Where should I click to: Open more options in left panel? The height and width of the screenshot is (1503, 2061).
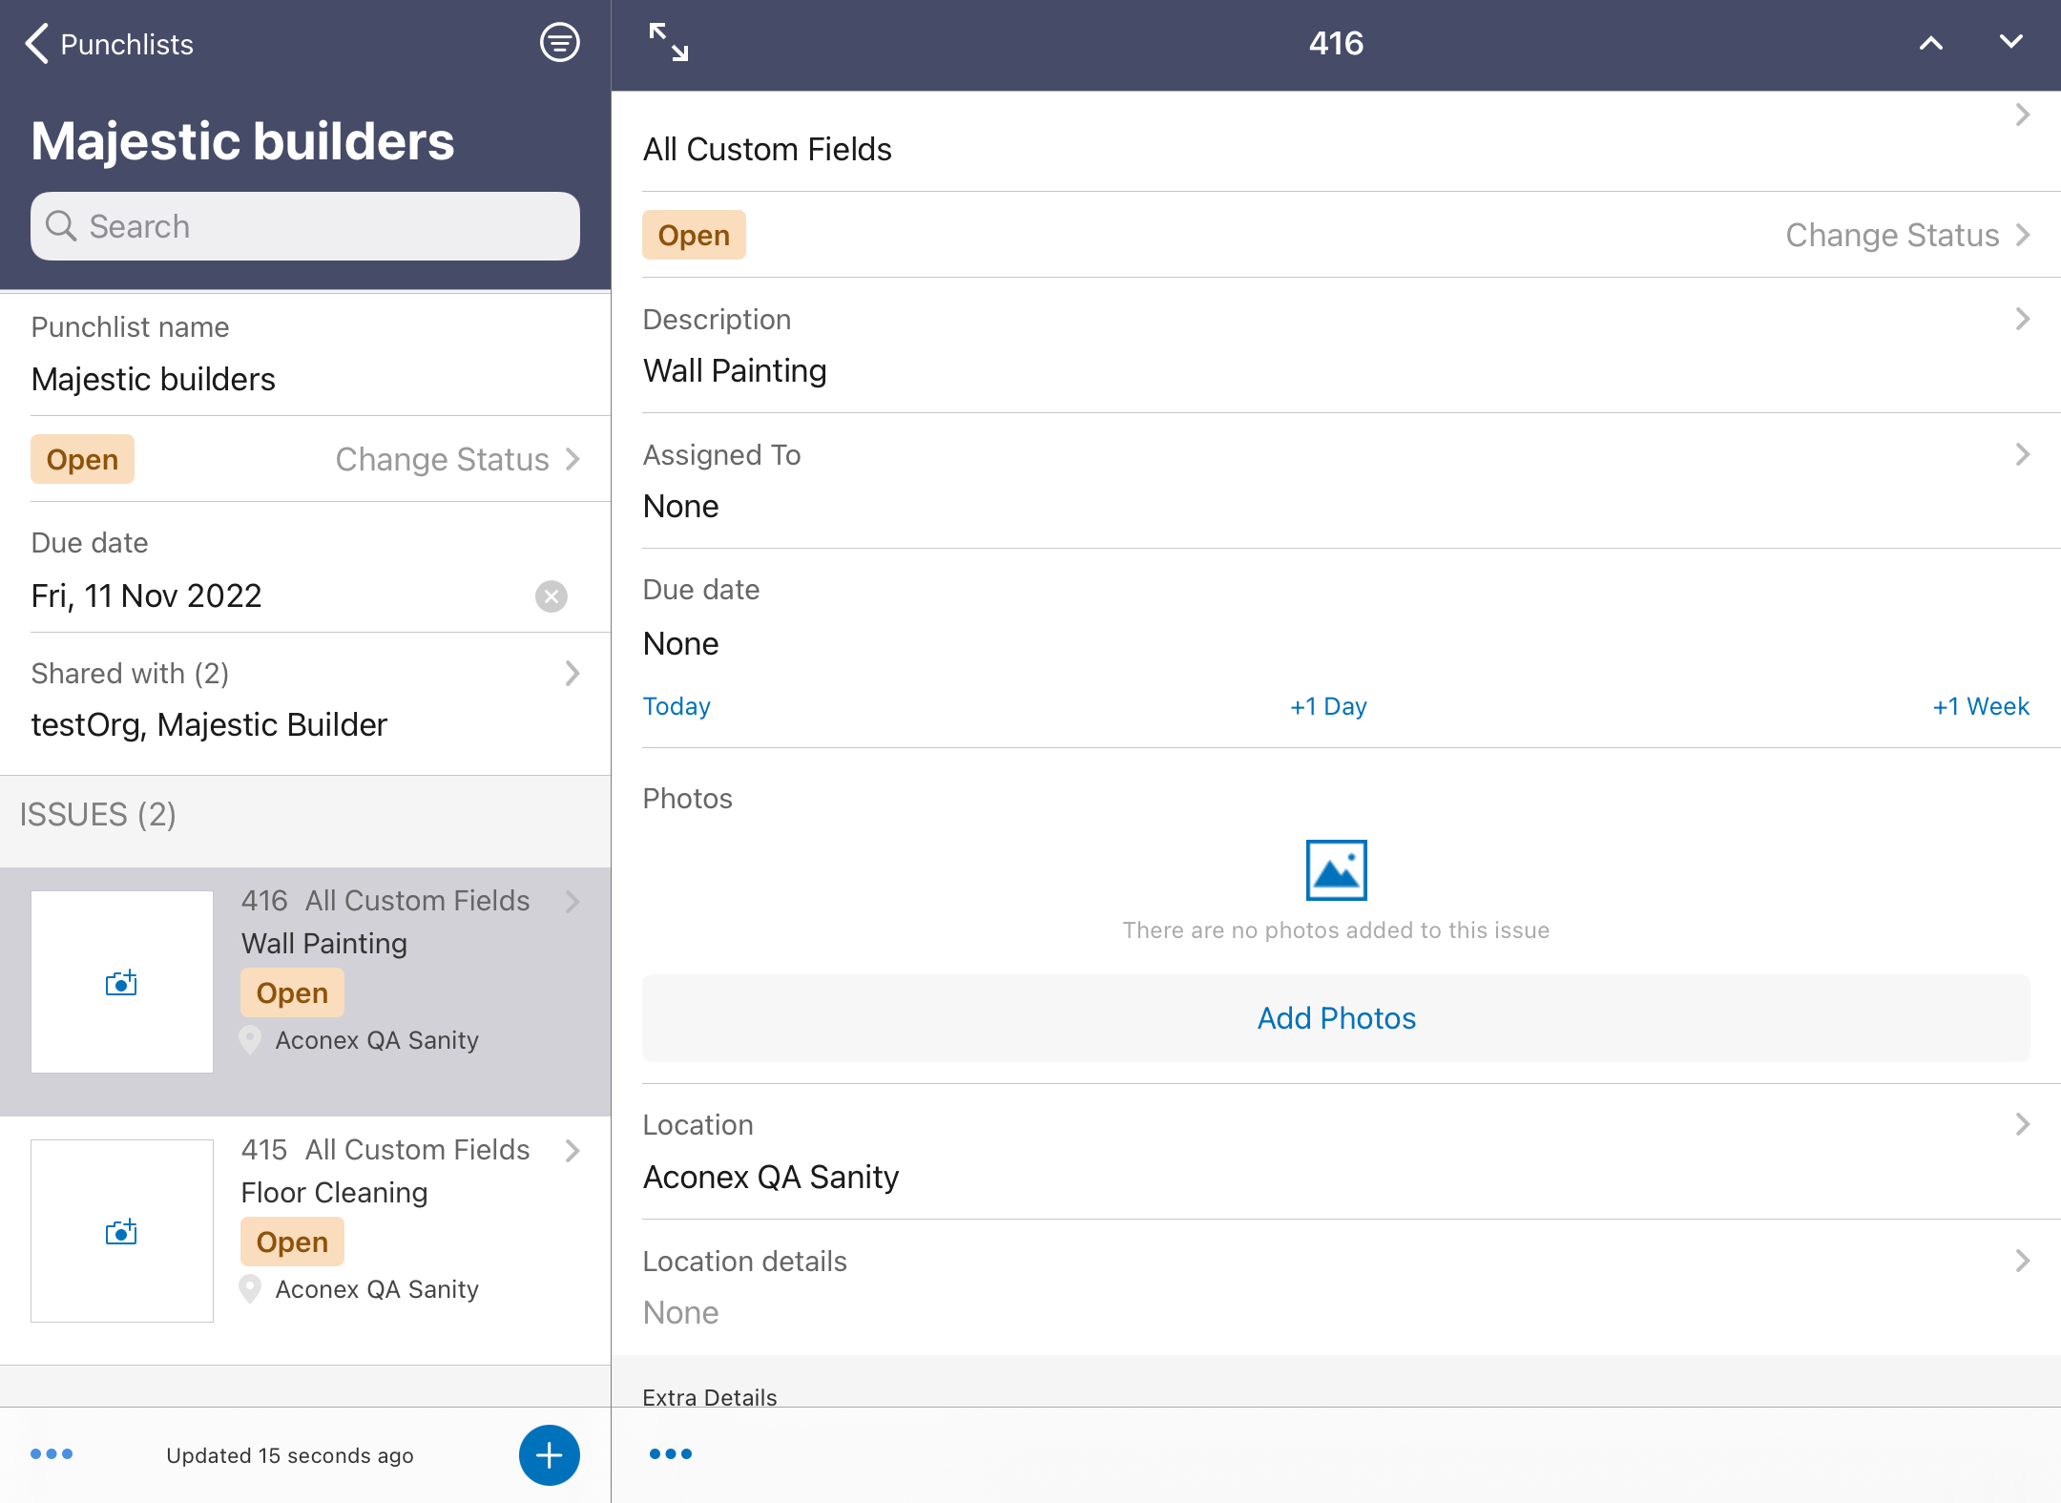point(52,1454)
